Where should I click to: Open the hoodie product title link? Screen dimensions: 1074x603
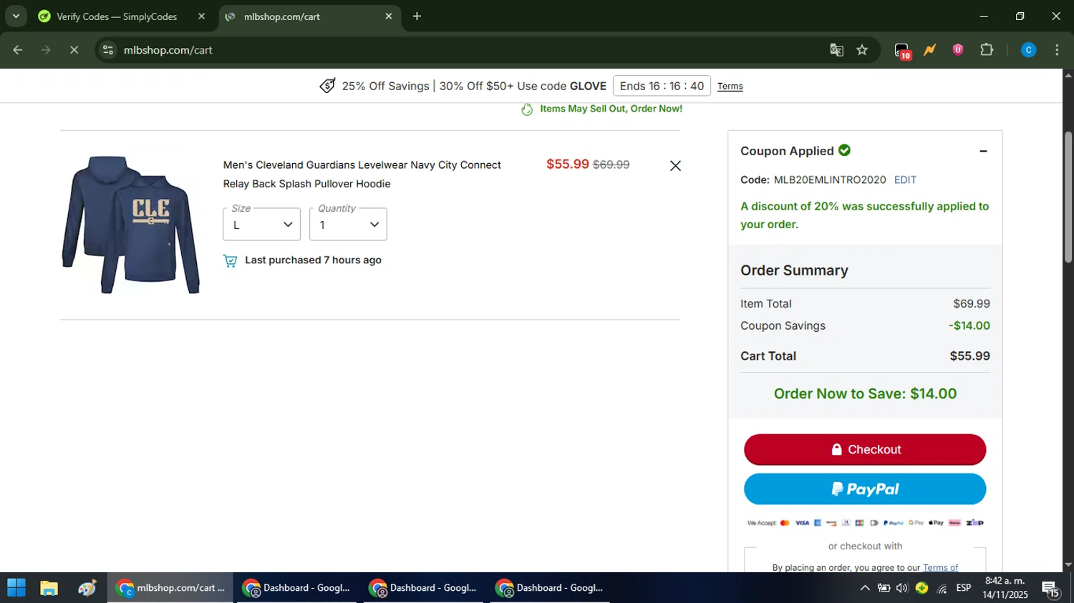click(x=362, y=175)
